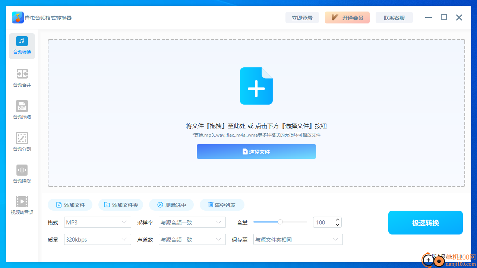Click 立即登录 to log in
The width and height of the screenshot is (477, 268).
click(302, 17)
